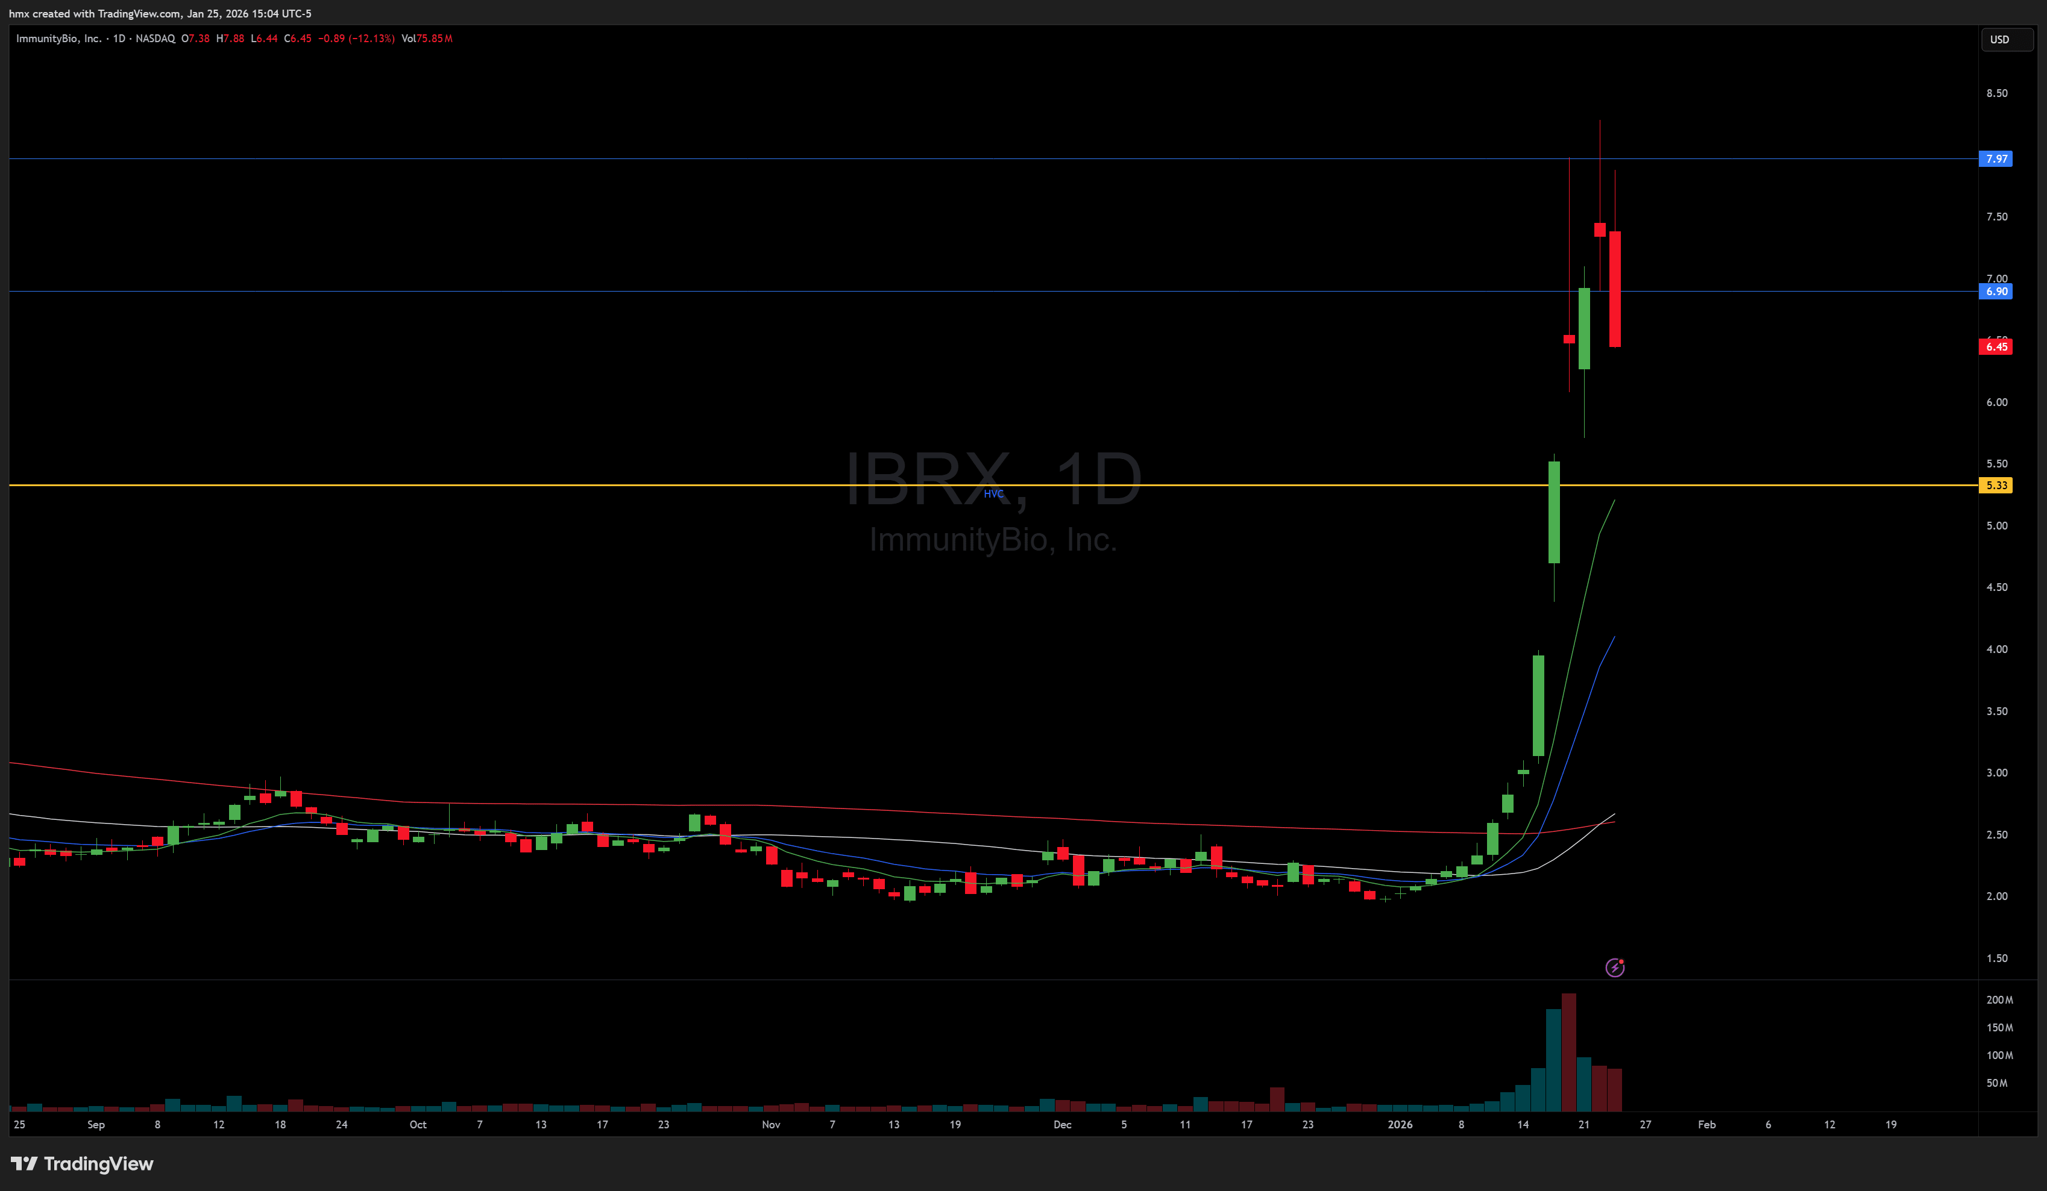Click the TradingView logo at bottom left
This screenshot has height=1191, width=2047.
click(x=82, y=1163)
